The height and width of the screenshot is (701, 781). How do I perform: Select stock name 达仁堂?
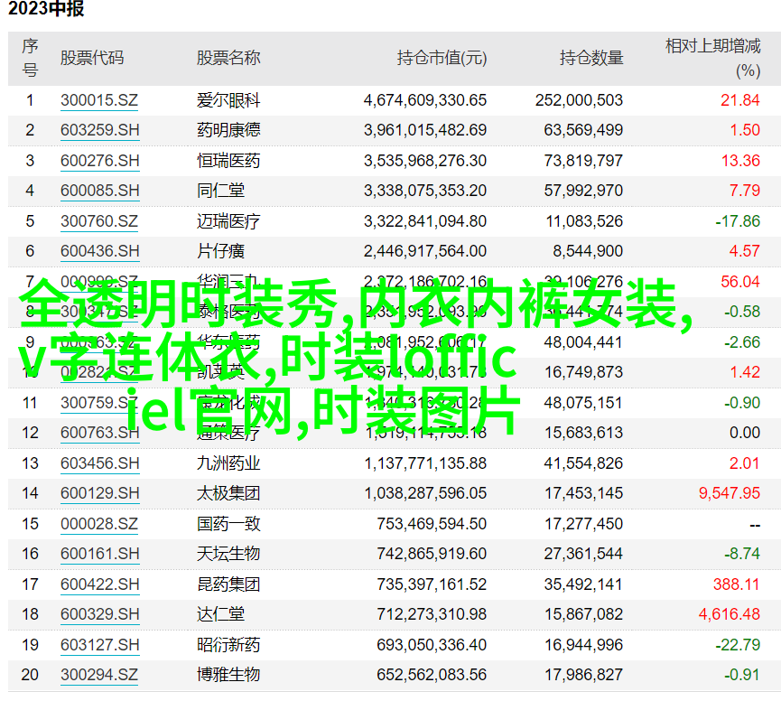(x=220, y=614)
